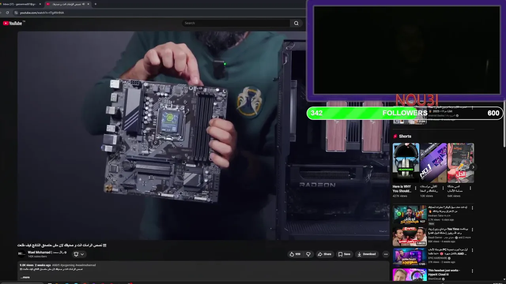Open Wael Mohamad channel avatar
506x284 pixels.
[x=21, y=254]
